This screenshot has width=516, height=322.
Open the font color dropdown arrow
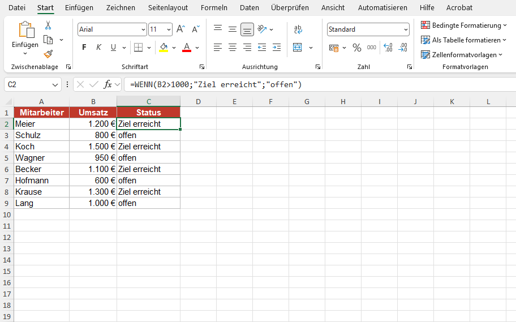197,48
